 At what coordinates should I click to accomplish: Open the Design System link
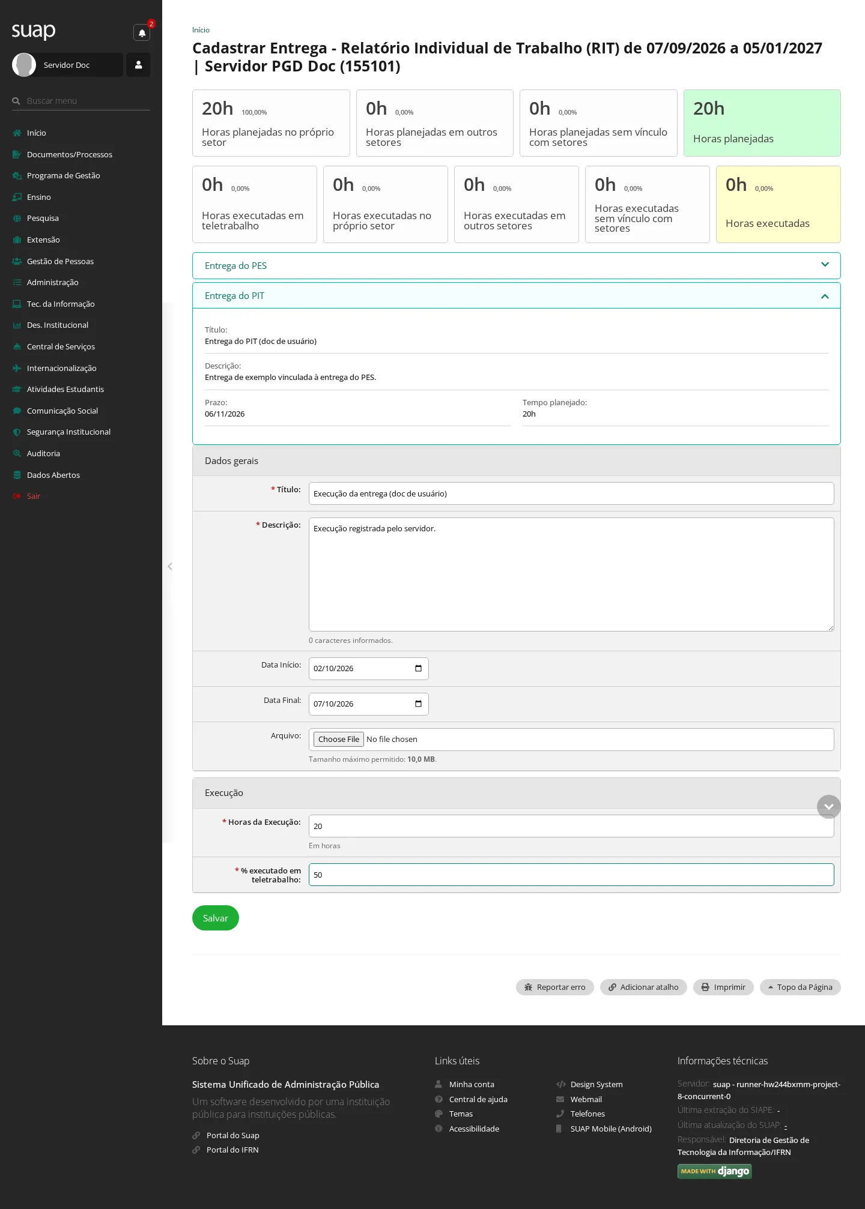point(596,1084)
